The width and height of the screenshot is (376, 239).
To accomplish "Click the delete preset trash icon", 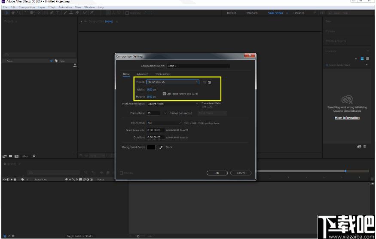I will [209, 82].
